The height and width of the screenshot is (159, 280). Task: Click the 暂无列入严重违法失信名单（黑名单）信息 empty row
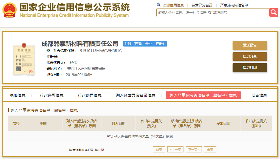[x=140, y=137]
